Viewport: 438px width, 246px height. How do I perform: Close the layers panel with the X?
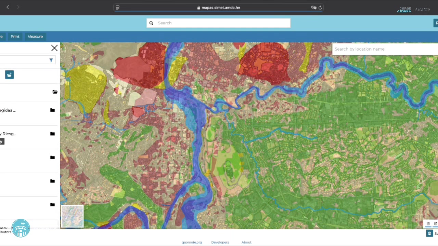[x=54, y=48]
